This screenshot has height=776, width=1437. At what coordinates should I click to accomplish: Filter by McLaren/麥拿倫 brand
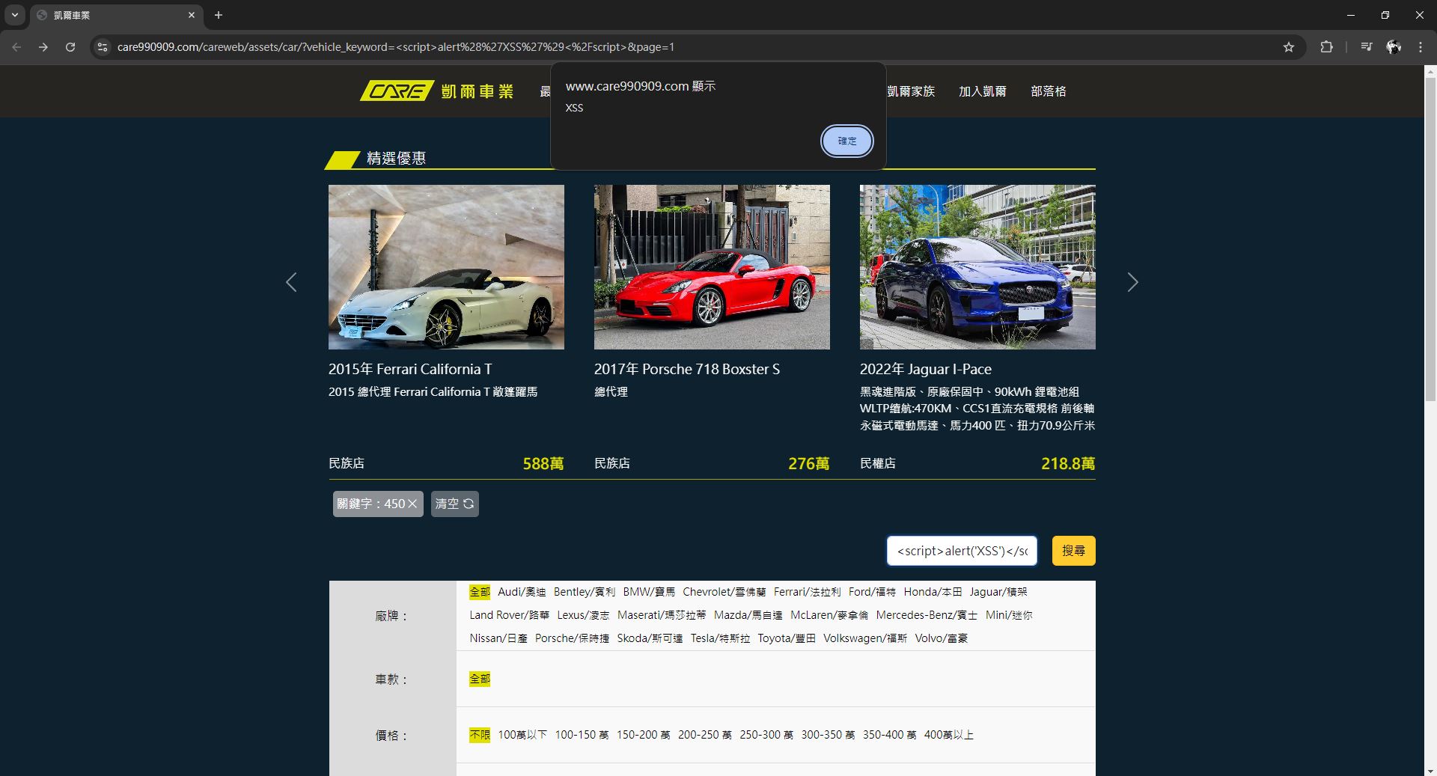[829, 615]
